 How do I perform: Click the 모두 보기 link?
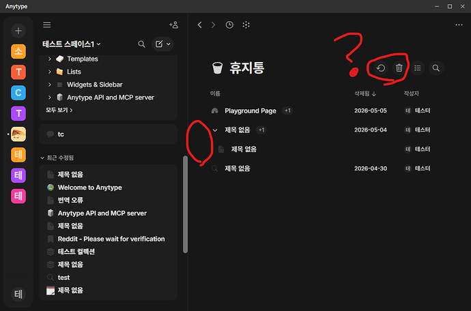click(59, 110)
